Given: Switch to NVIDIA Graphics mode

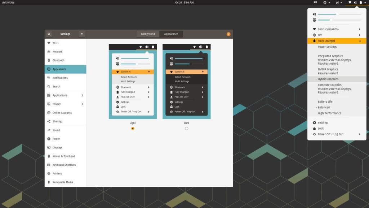Looking at the screenshot, I should [337, 71].
